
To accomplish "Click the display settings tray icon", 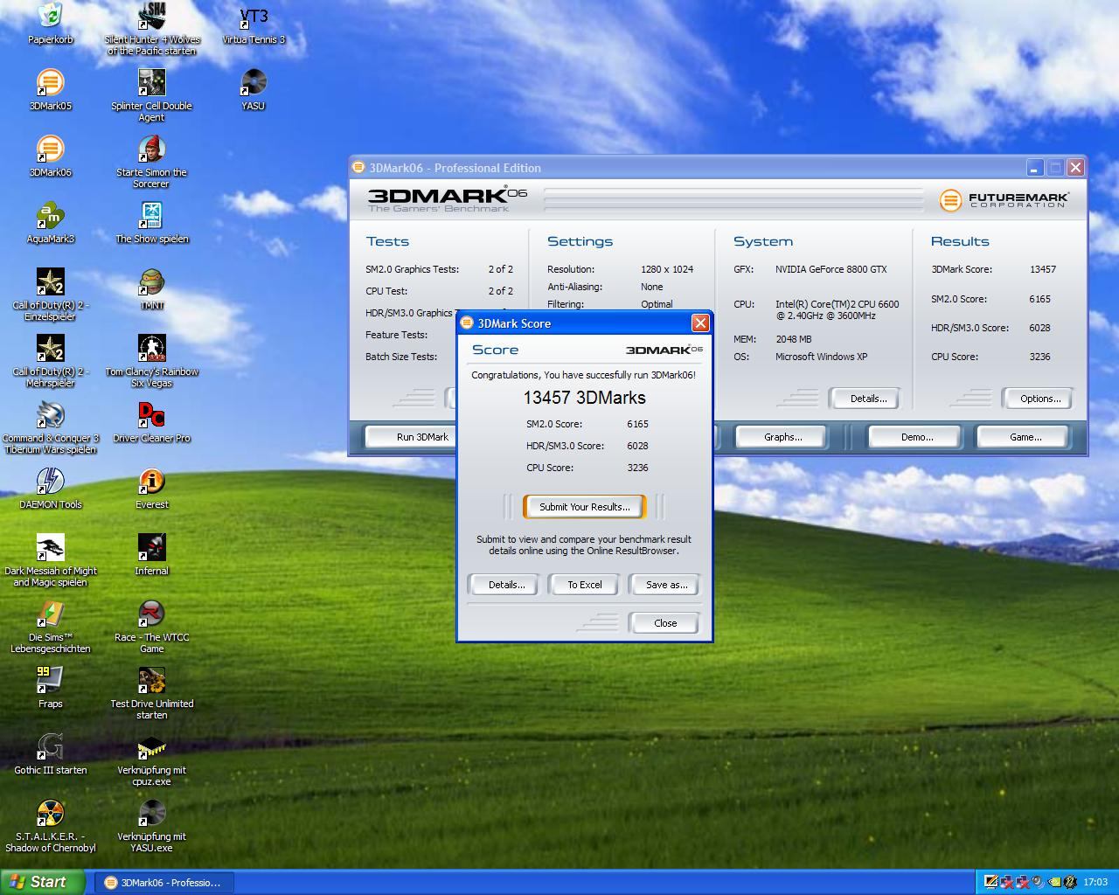I will tap(991, 882).
